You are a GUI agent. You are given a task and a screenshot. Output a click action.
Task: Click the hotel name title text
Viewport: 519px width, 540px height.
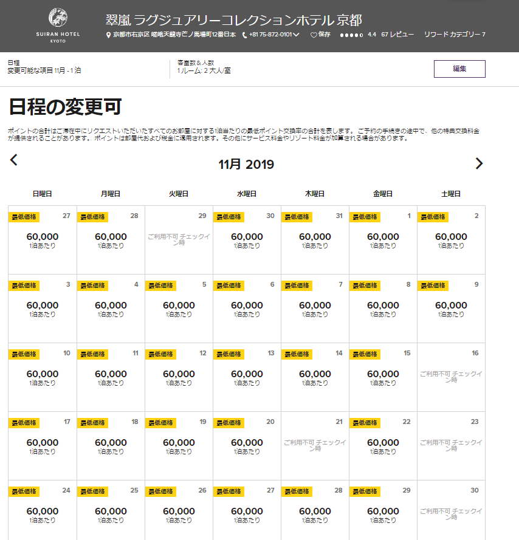click(x=233, y=20)
